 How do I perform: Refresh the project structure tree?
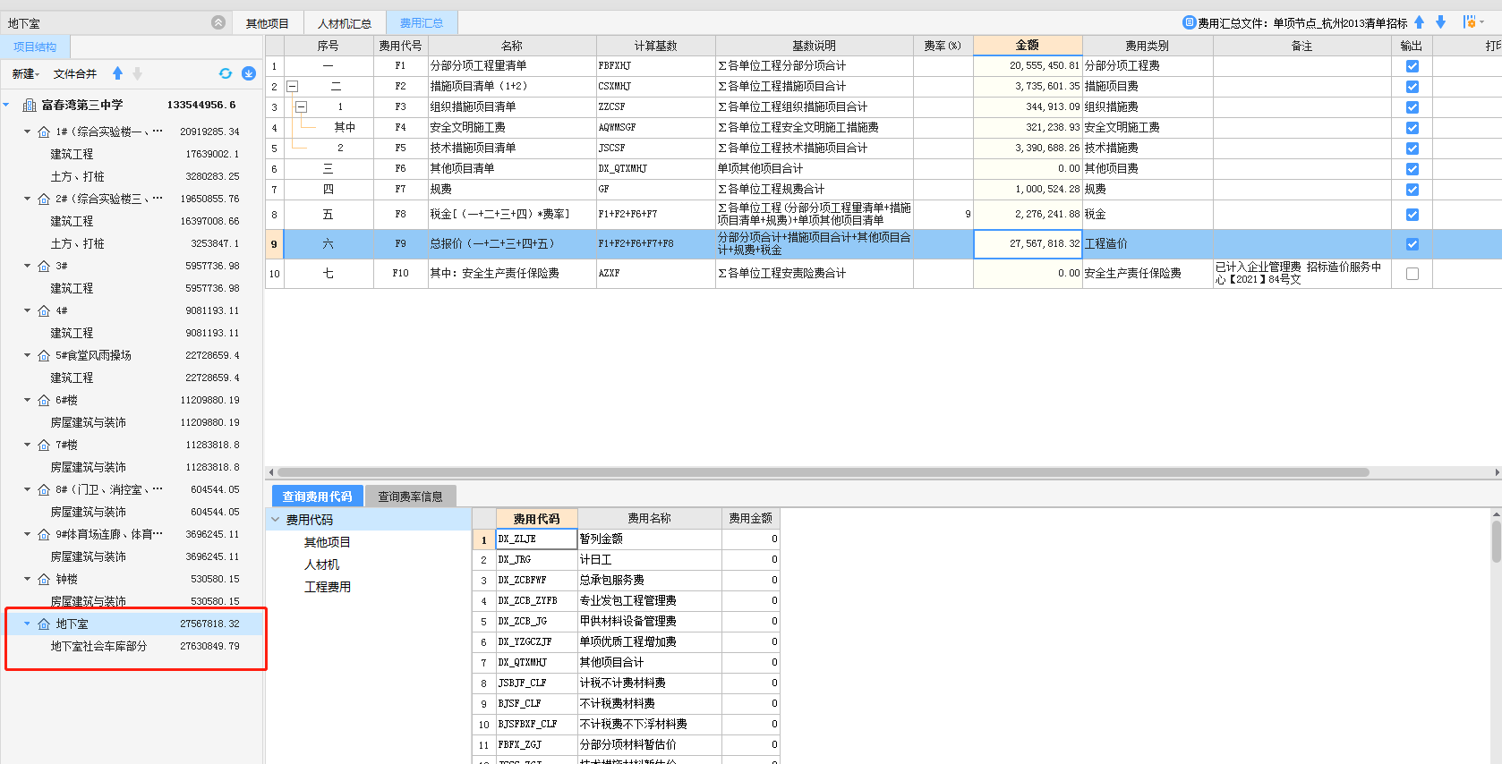(x=226, y=73)
